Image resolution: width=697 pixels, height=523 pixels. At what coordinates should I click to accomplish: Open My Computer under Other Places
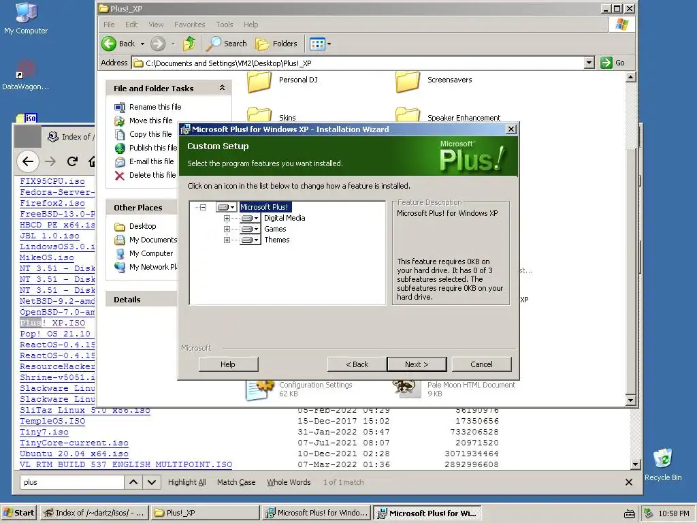(x=151, y=253)
